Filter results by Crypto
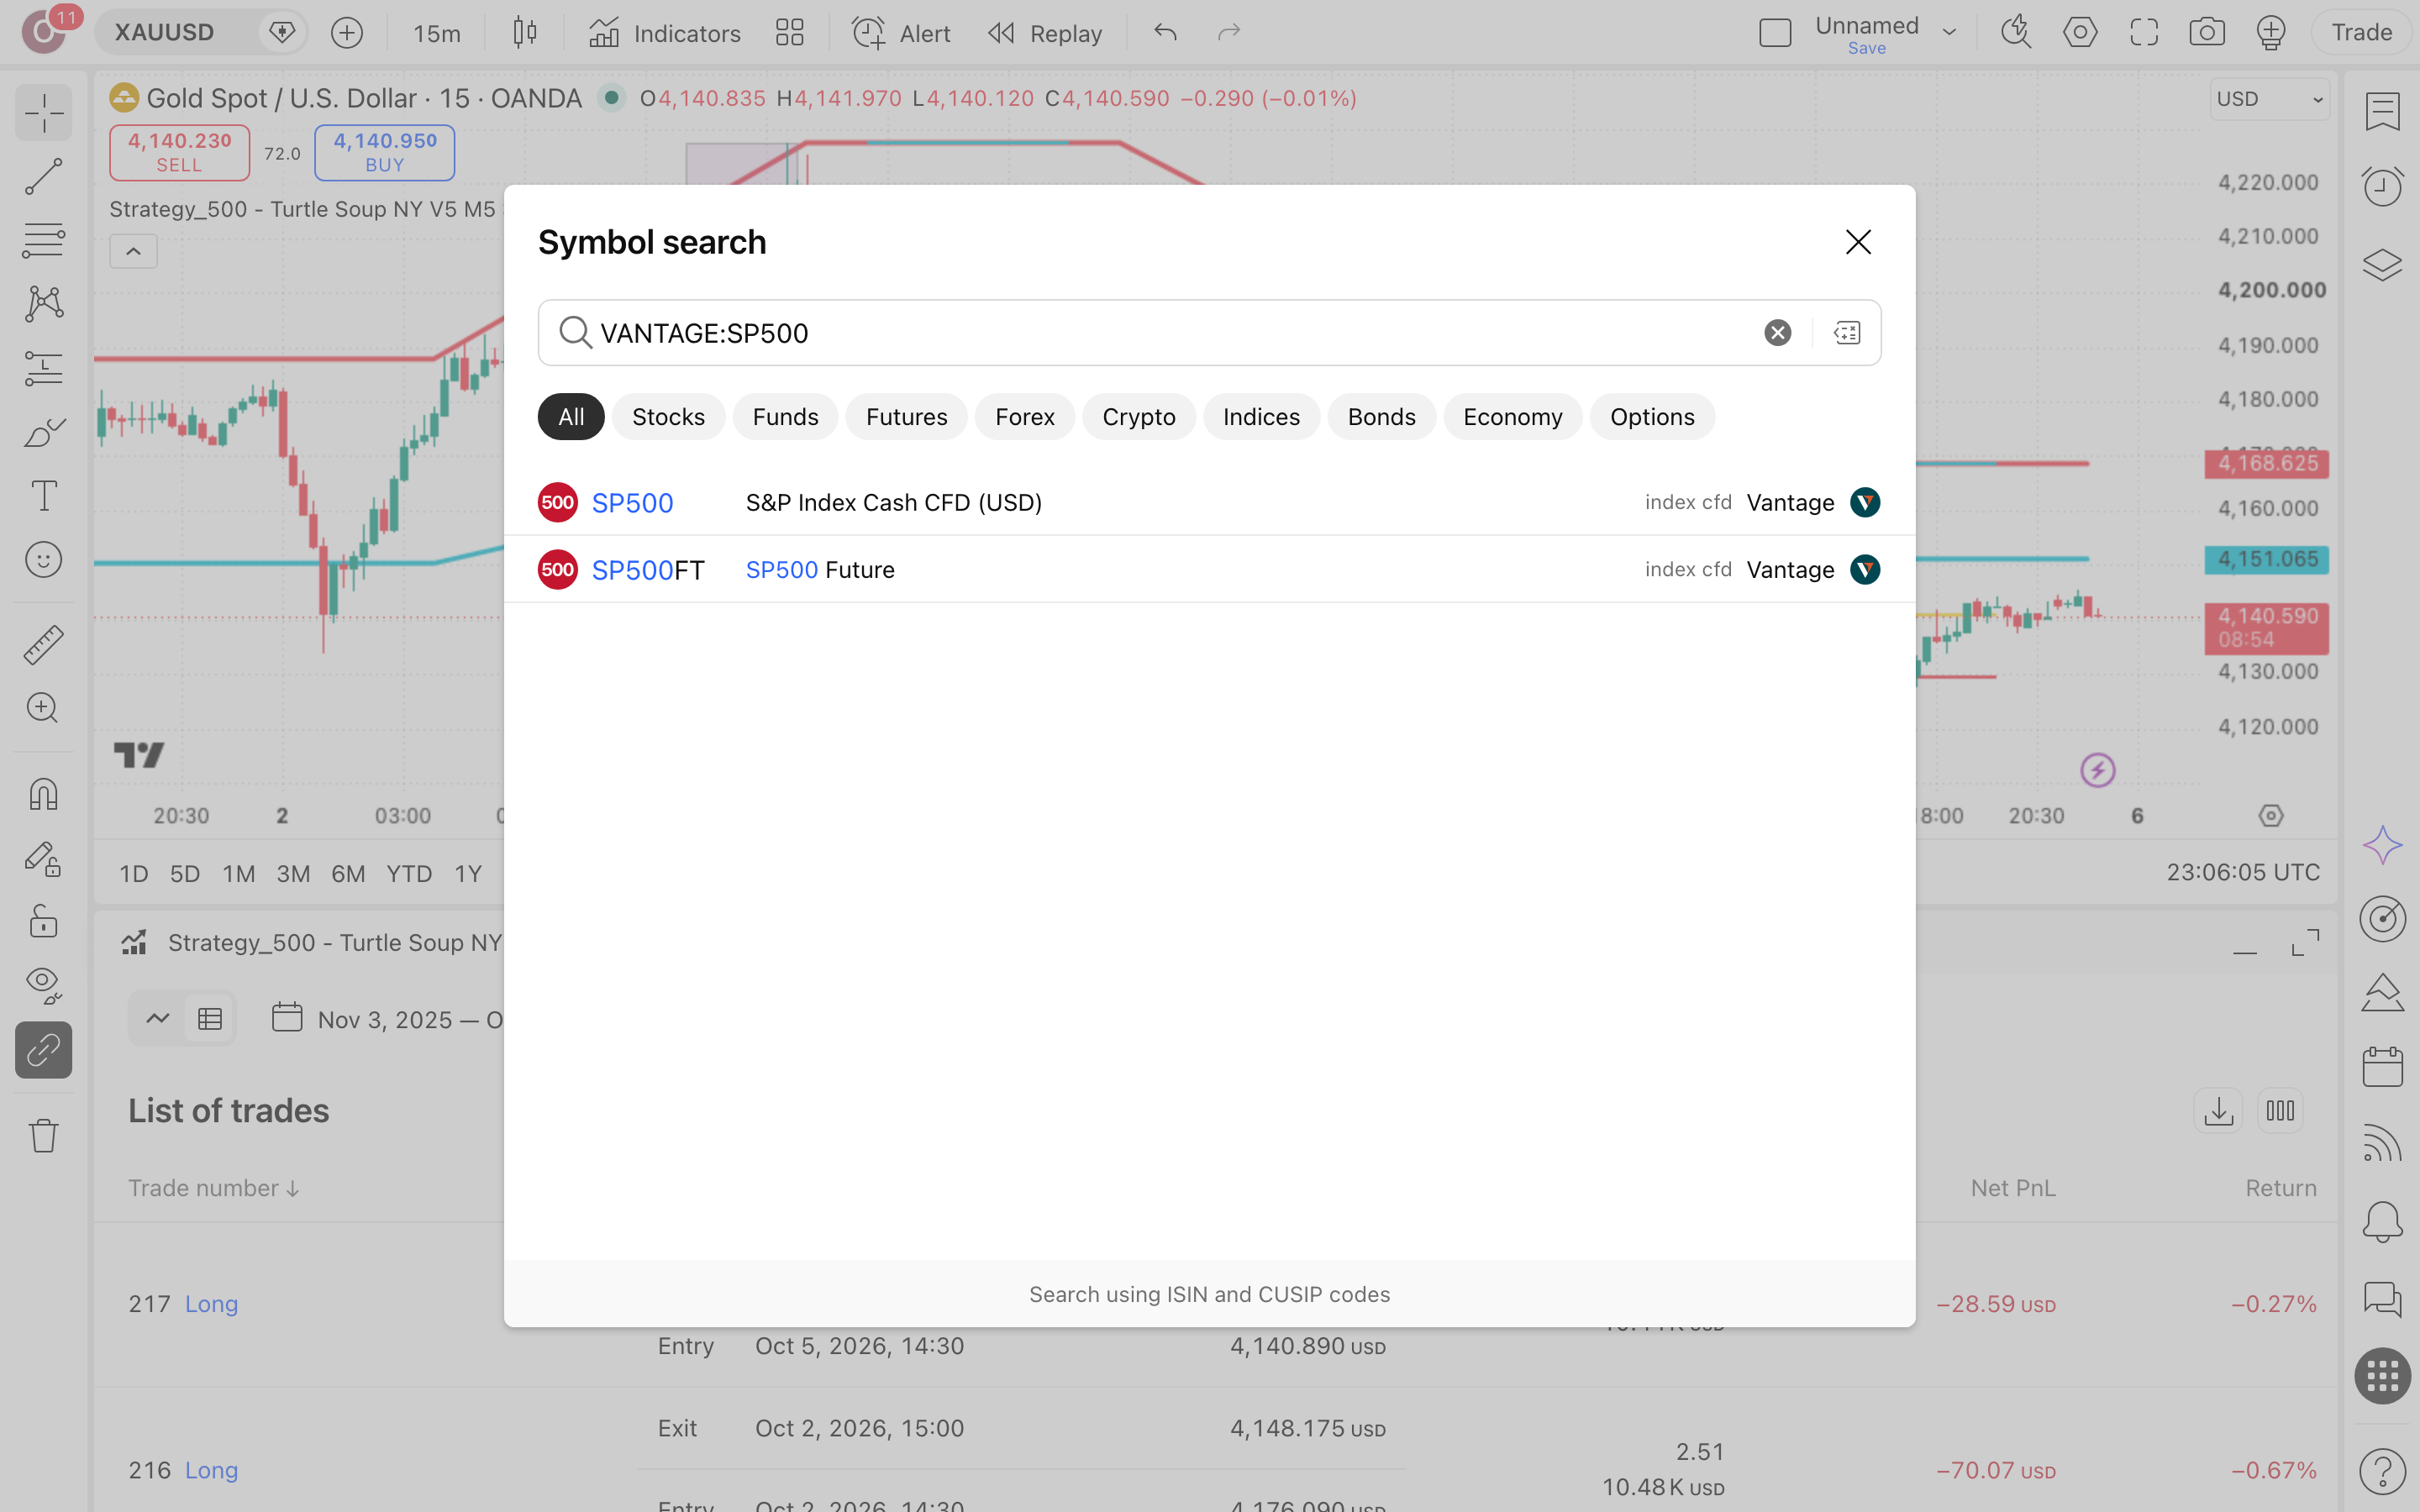 pyautogui.click(x=1138, y=417)
